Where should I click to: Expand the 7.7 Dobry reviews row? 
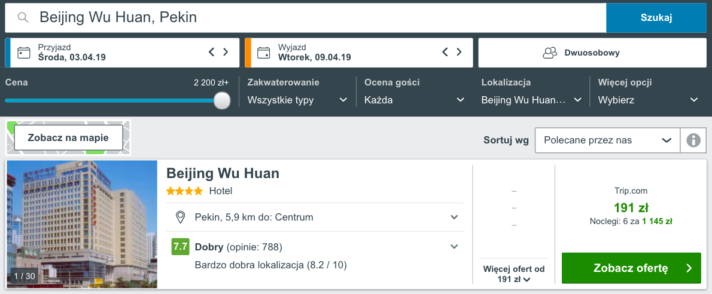454,247
